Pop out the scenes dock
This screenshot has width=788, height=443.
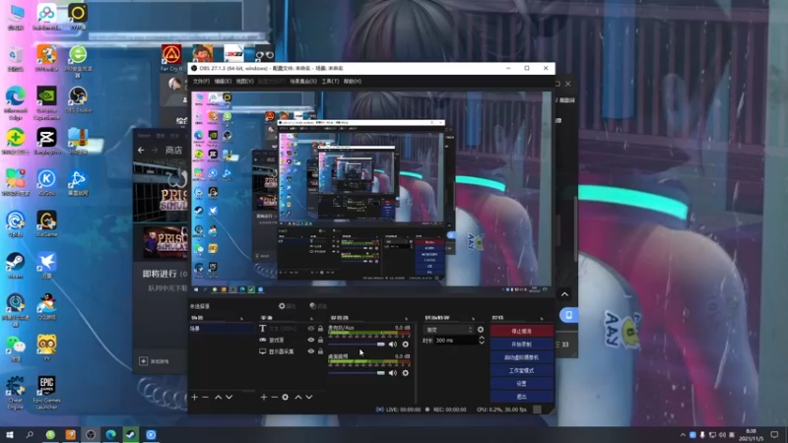point(241,318)
